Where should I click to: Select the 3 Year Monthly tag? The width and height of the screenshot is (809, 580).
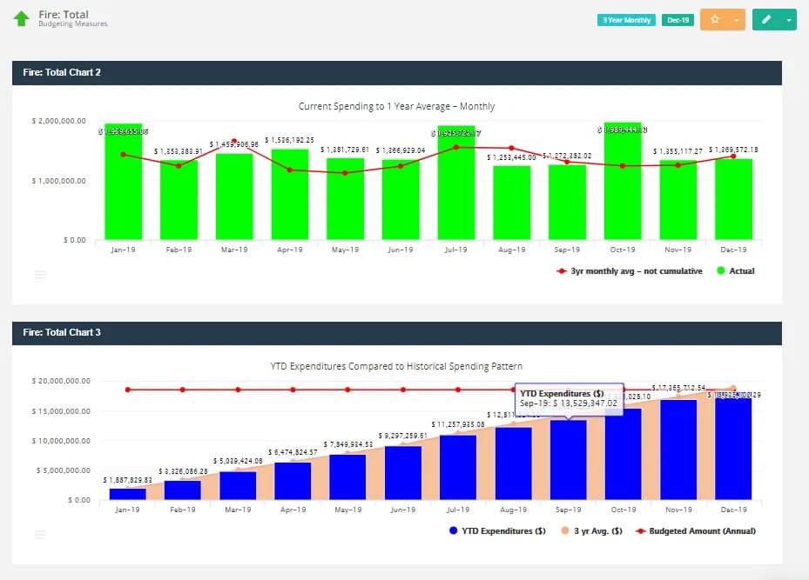626,20
